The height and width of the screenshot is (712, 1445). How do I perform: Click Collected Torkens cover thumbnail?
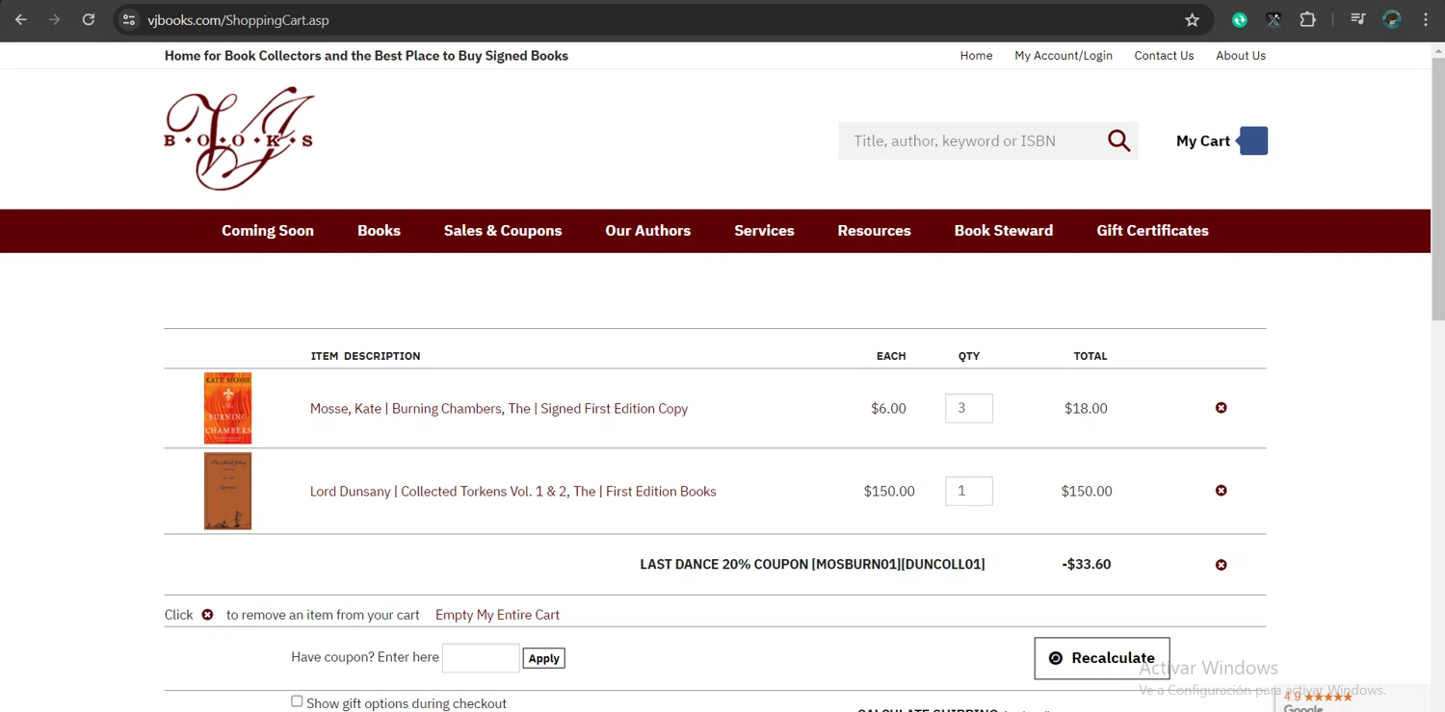227,491
